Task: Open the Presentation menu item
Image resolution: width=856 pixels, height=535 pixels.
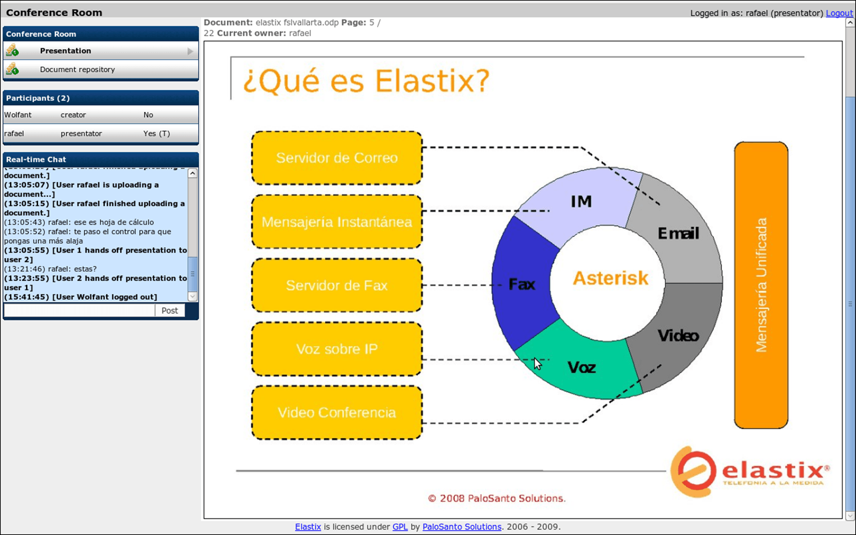Action: (65, 51)
